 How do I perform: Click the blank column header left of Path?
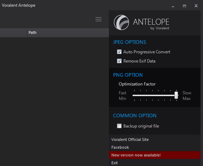point(13,32)
